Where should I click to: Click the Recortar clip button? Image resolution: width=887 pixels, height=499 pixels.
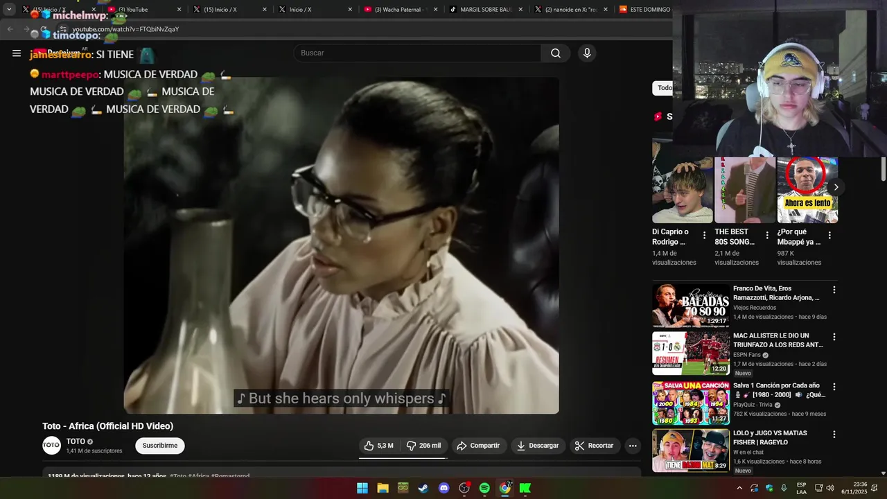pos(595,446)
